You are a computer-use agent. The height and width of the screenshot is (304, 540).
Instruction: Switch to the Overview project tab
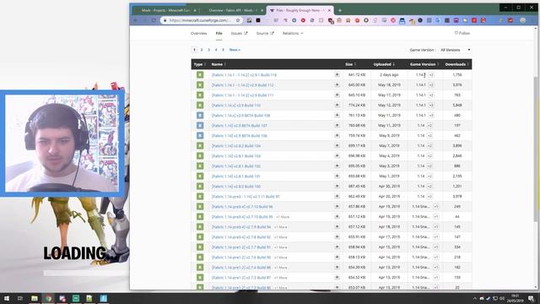coord(199,34)
